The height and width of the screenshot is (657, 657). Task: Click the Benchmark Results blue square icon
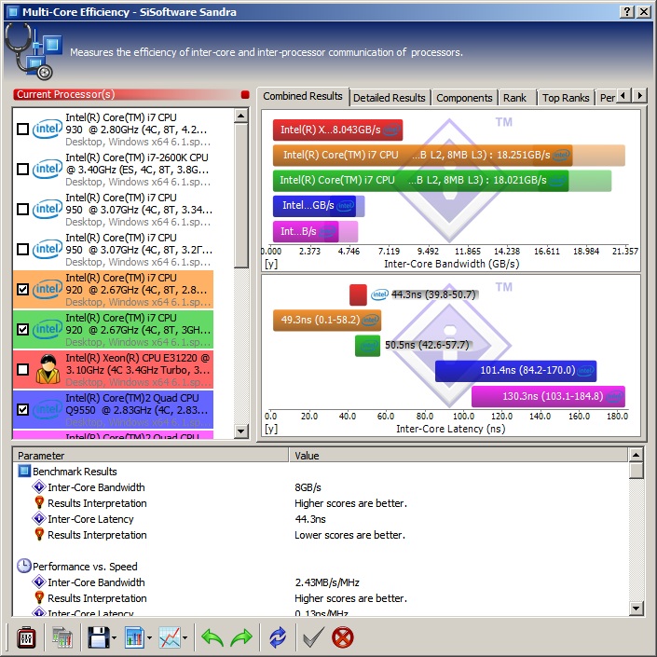point(24,471)
